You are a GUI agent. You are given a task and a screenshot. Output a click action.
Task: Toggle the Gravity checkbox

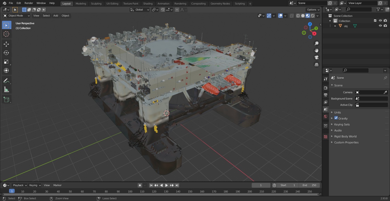click(x=336, y=118)
